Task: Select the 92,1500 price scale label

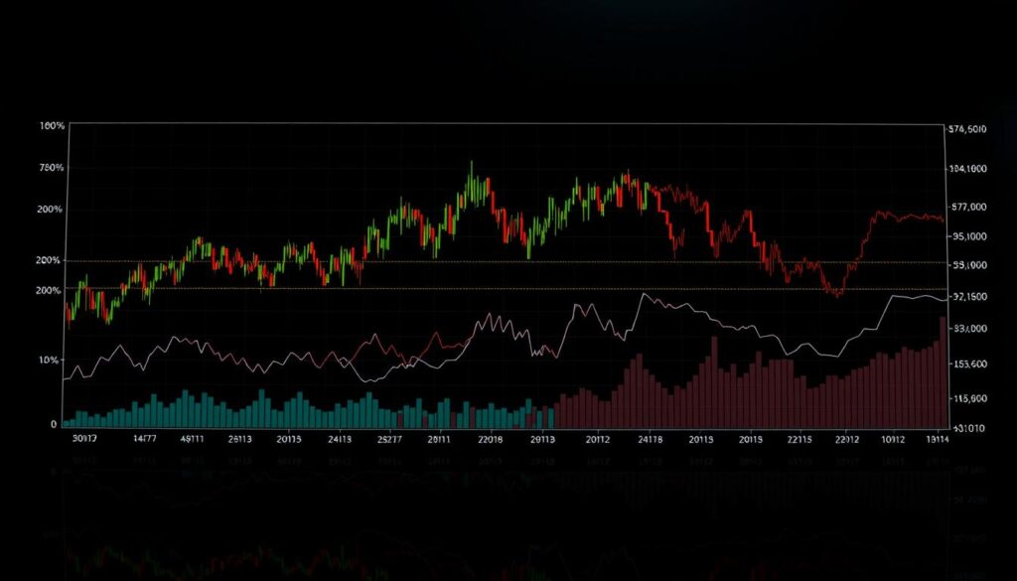Action: tap(968, 296)
